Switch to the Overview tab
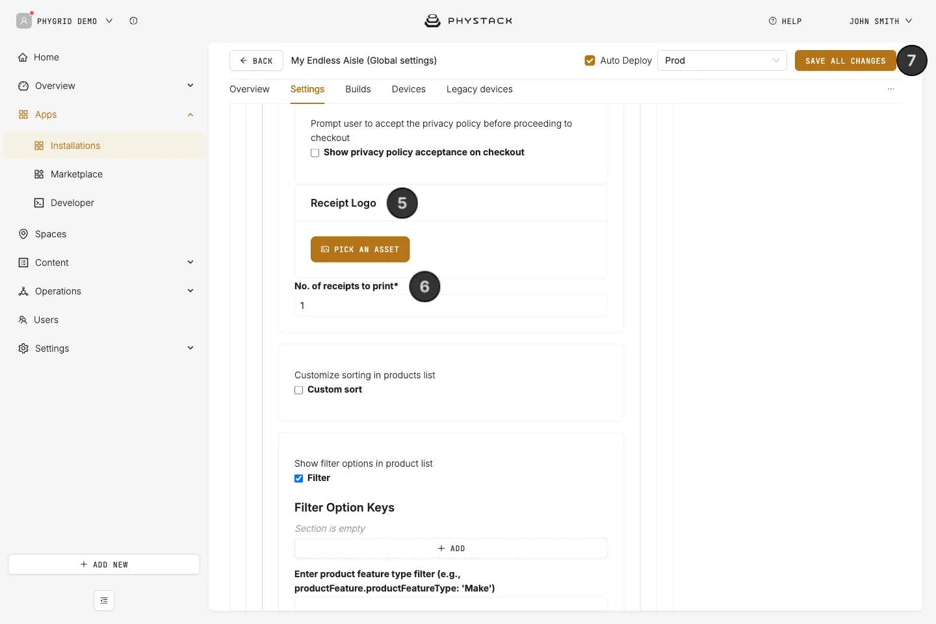Image resolution: width=936 pixels, height=624 pixels. 250,89
